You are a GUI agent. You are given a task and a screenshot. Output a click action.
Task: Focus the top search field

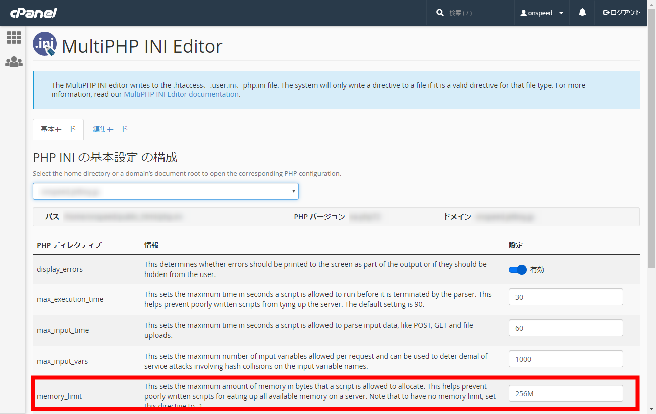pos(476,13)
